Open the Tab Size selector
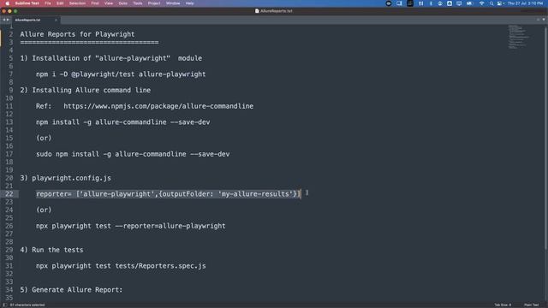 click(x=503, y=305)
